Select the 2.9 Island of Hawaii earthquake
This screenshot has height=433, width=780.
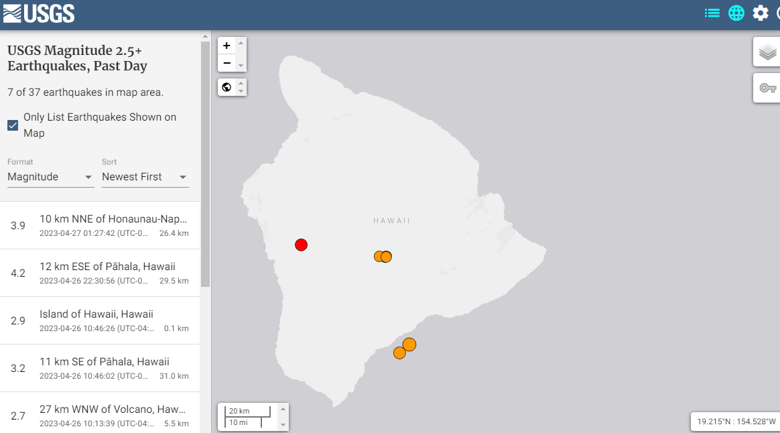(99, 320)
